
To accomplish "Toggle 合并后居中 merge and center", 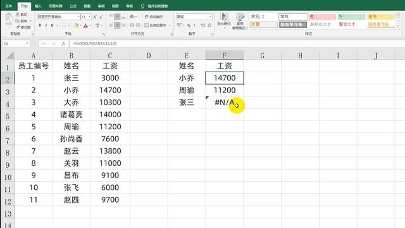I will [156, 25].
